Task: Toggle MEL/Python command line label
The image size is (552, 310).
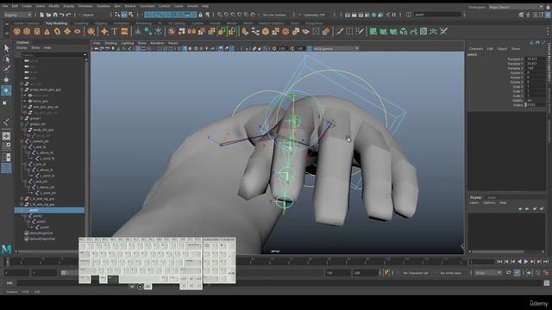Action: [x=9, y=283]
